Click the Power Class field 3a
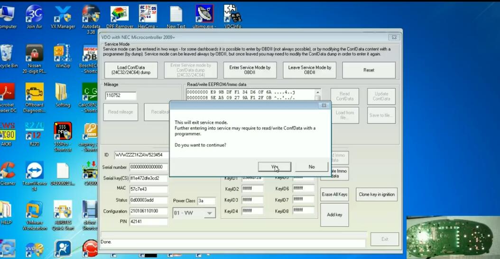The height and width of the screenshot is (259, 500). (206, 201)
